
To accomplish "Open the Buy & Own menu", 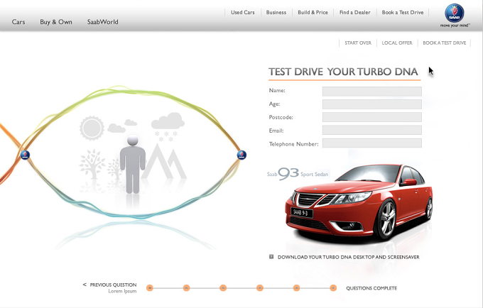I will pos(56,22).
